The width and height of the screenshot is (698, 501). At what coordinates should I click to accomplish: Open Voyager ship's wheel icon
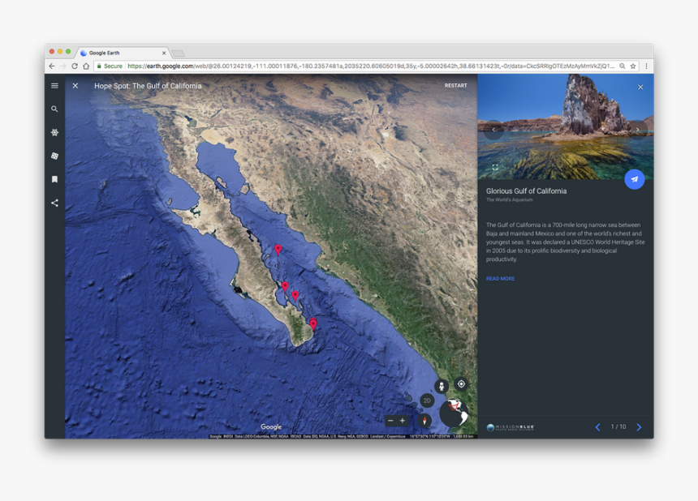tap(54, 132)
